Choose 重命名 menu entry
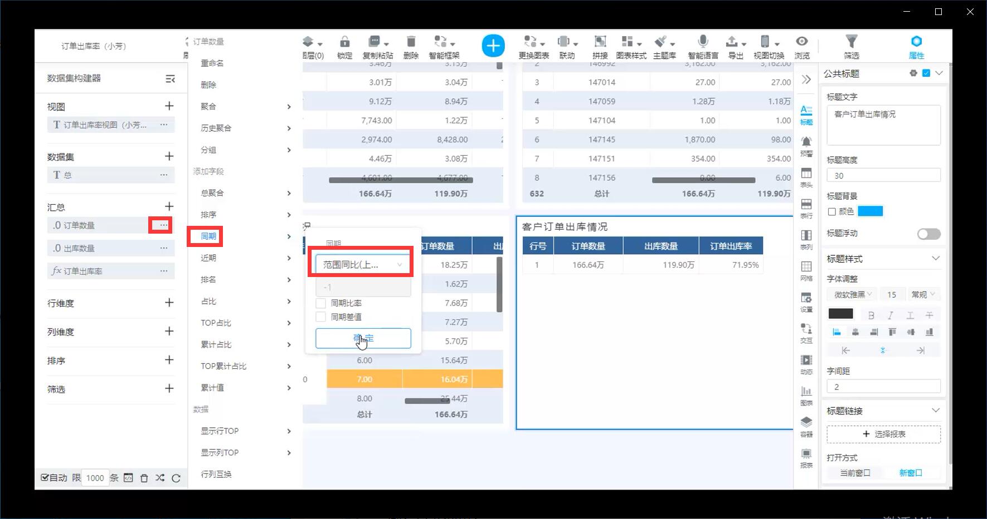The image size is (987, 519). click(x=212, y=63)
